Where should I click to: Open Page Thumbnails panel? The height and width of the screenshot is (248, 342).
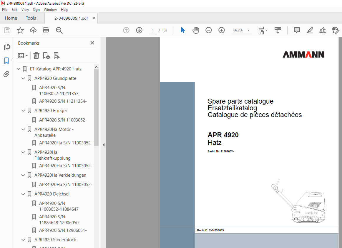pyautogui.click(x=7, y=47)
